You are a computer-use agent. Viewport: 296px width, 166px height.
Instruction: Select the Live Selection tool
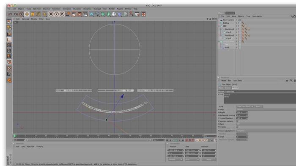click(21, 14)
